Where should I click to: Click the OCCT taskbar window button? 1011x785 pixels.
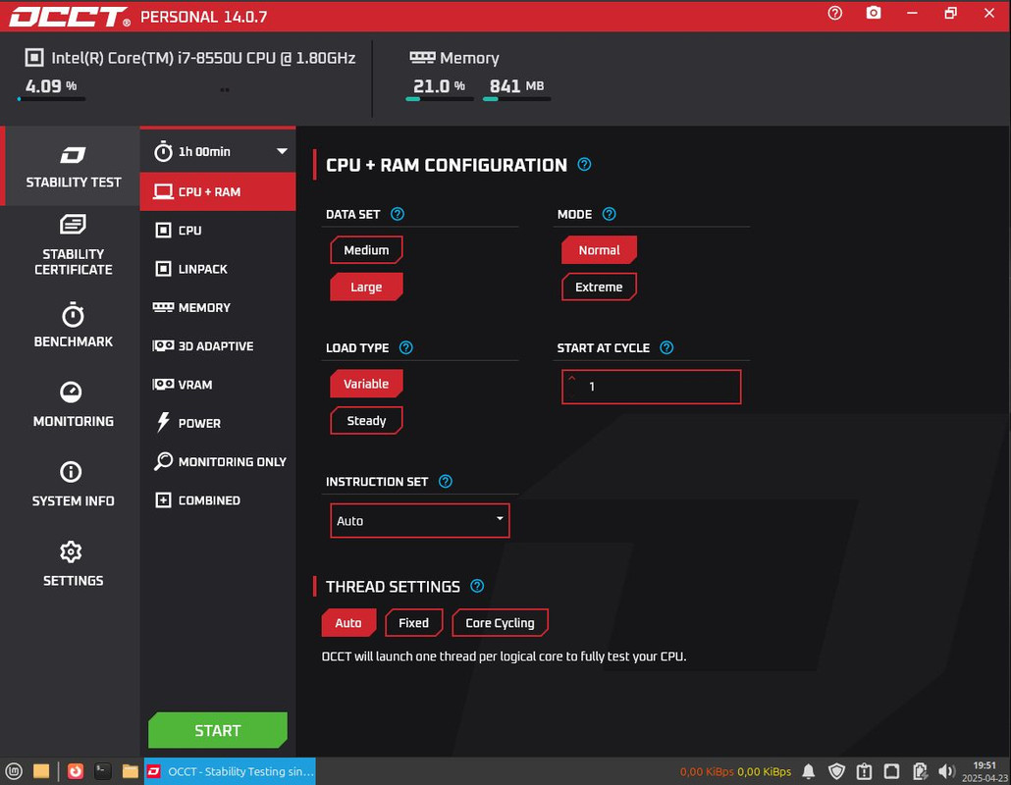pyautogui.click(x=230, y=771)
